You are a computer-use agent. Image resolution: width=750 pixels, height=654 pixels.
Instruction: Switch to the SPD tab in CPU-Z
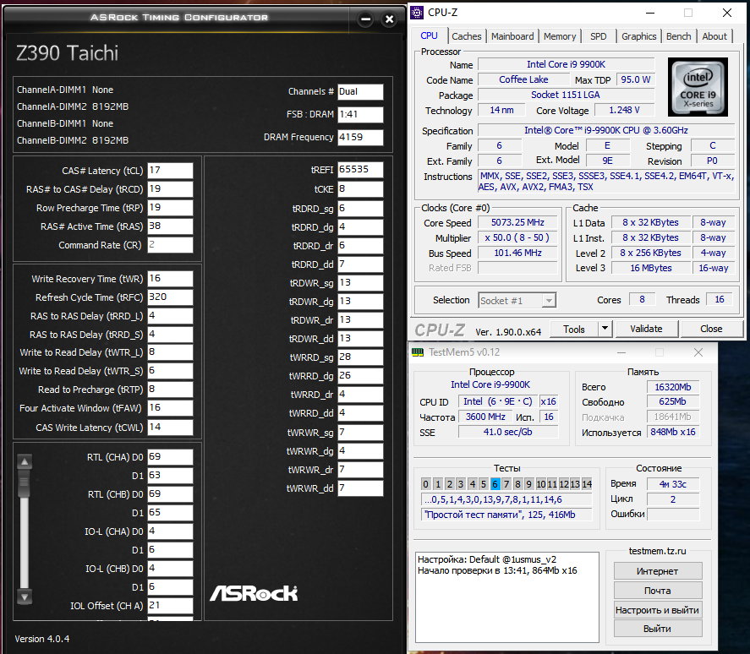tap(598, 36)
